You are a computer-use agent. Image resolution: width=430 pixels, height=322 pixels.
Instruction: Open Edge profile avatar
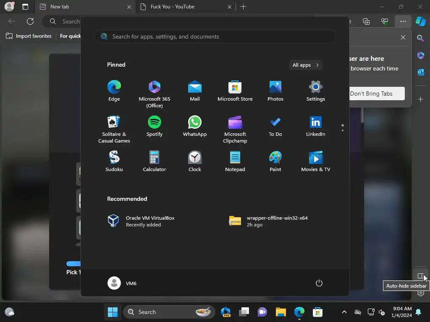click(x=9, y=7)
